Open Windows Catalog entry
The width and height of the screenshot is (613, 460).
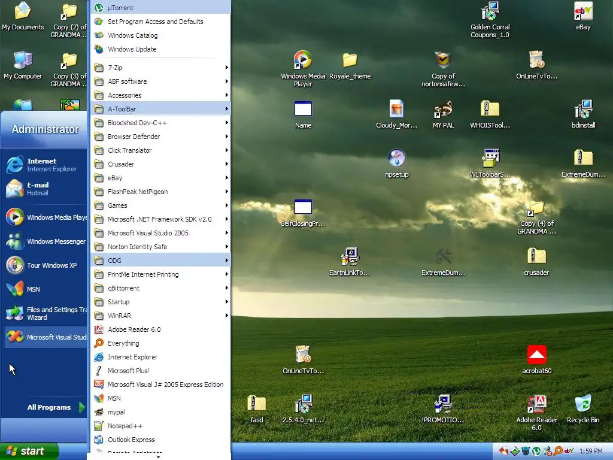coord(160,35)
